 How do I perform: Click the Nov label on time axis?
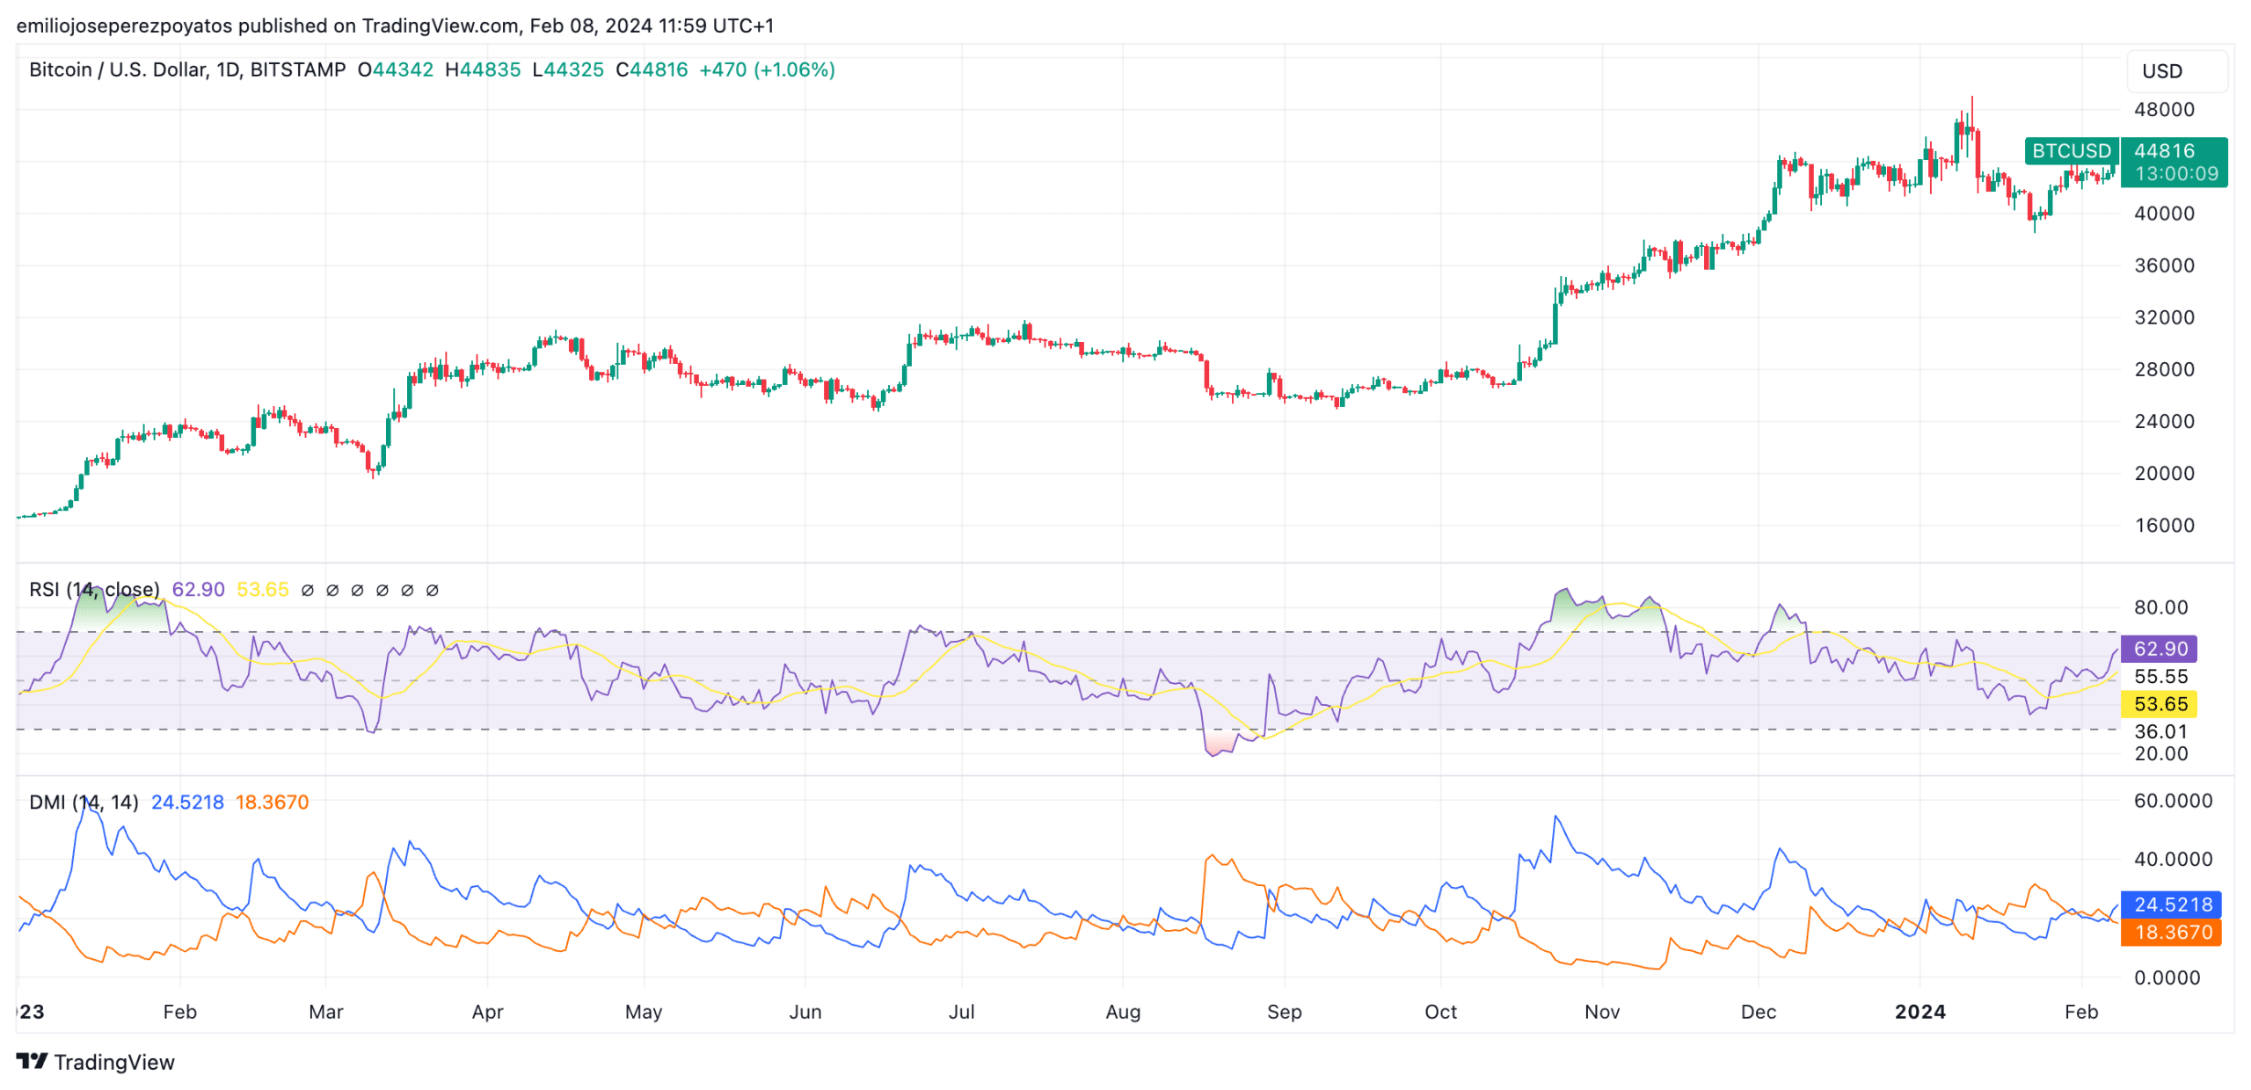(1601, 1012)
